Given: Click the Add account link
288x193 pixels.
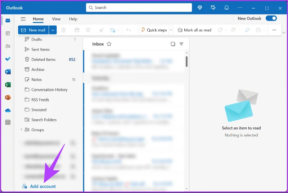Looking at the screenshot, I should coord(39,186).
